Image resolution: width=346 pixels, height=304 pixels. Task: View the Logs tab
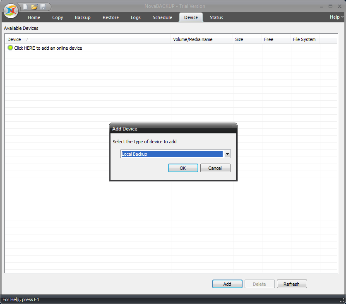pyautogui.click(x=136, y=17)
